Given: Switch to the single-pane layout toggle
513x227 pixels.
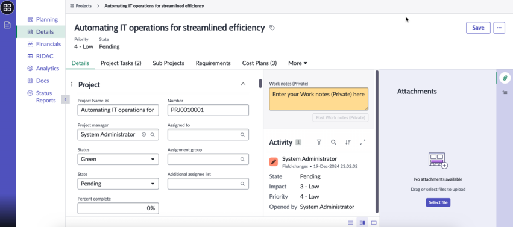Looking at the screenshot, I should pos(374,222).
